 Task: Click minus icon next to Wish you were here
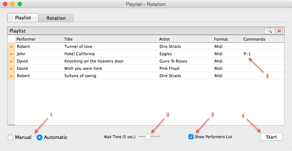(x=11, y=68)
